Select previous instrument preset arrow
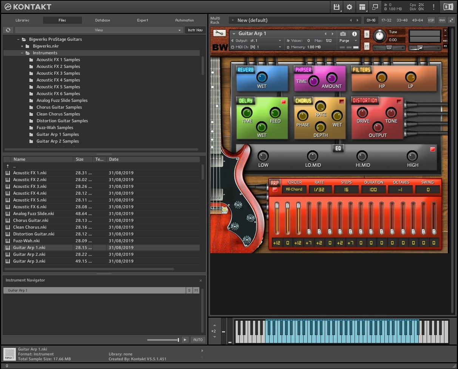 (325, 34)
